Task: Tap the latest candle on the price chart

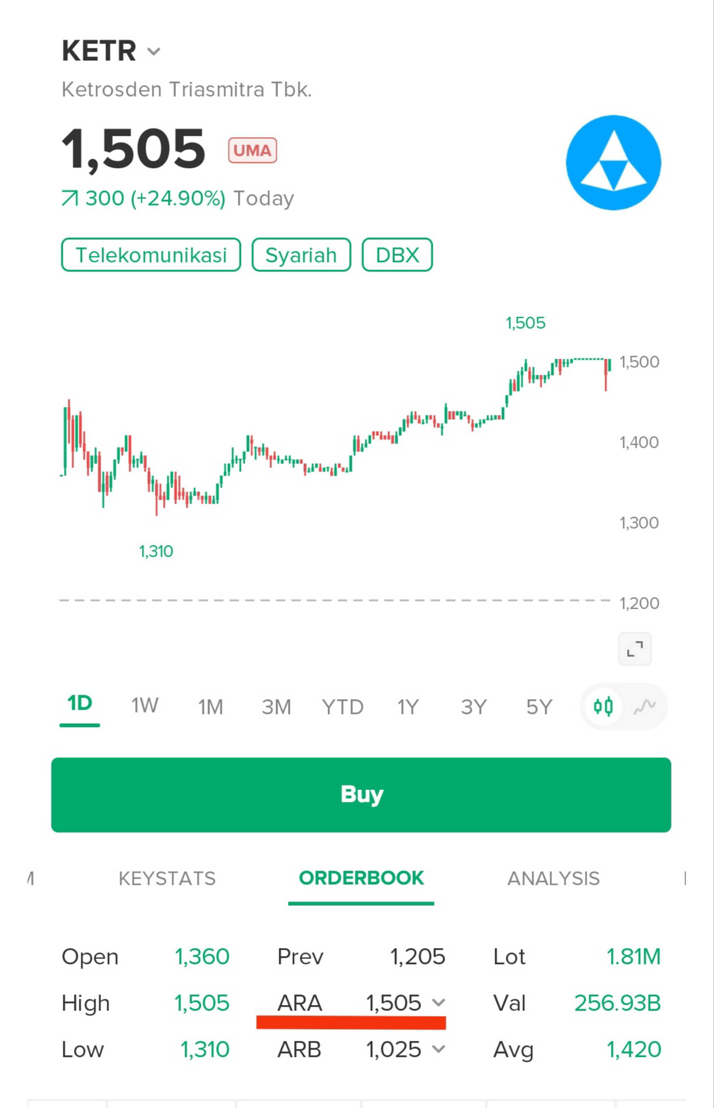Action: pyautogui.click(x=609, y=365)
